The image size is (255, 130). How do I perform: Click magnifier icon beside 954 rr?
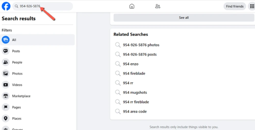click(x=118, y=83)
